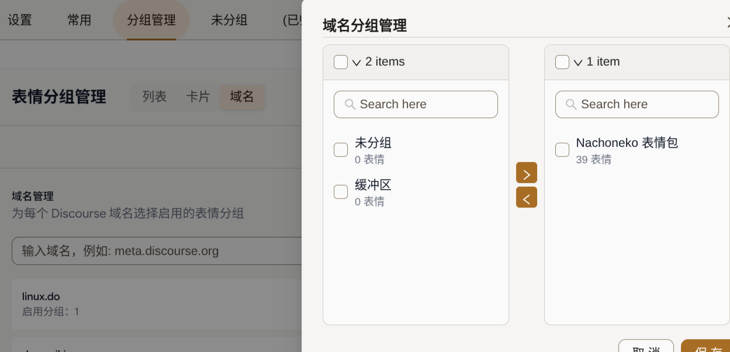
Task: Open the 设置 tab
Action: click(20, 20)
